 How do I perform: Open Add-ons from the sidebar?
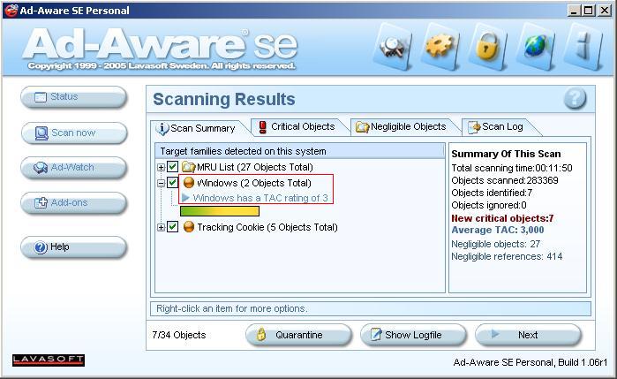coord(74,203)
